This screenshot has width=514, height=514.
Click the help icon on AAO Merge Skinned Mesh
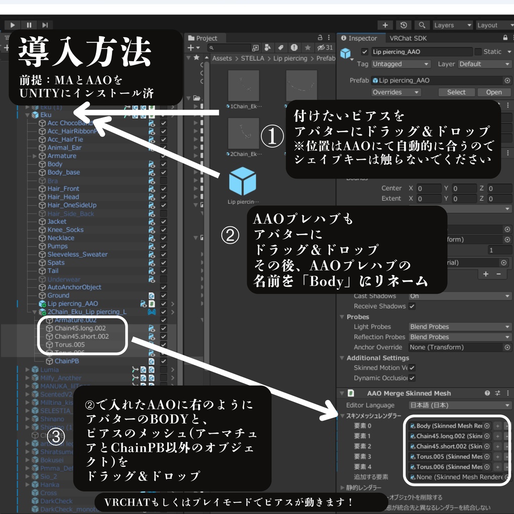pyautogui.click(x=487, y=393)
